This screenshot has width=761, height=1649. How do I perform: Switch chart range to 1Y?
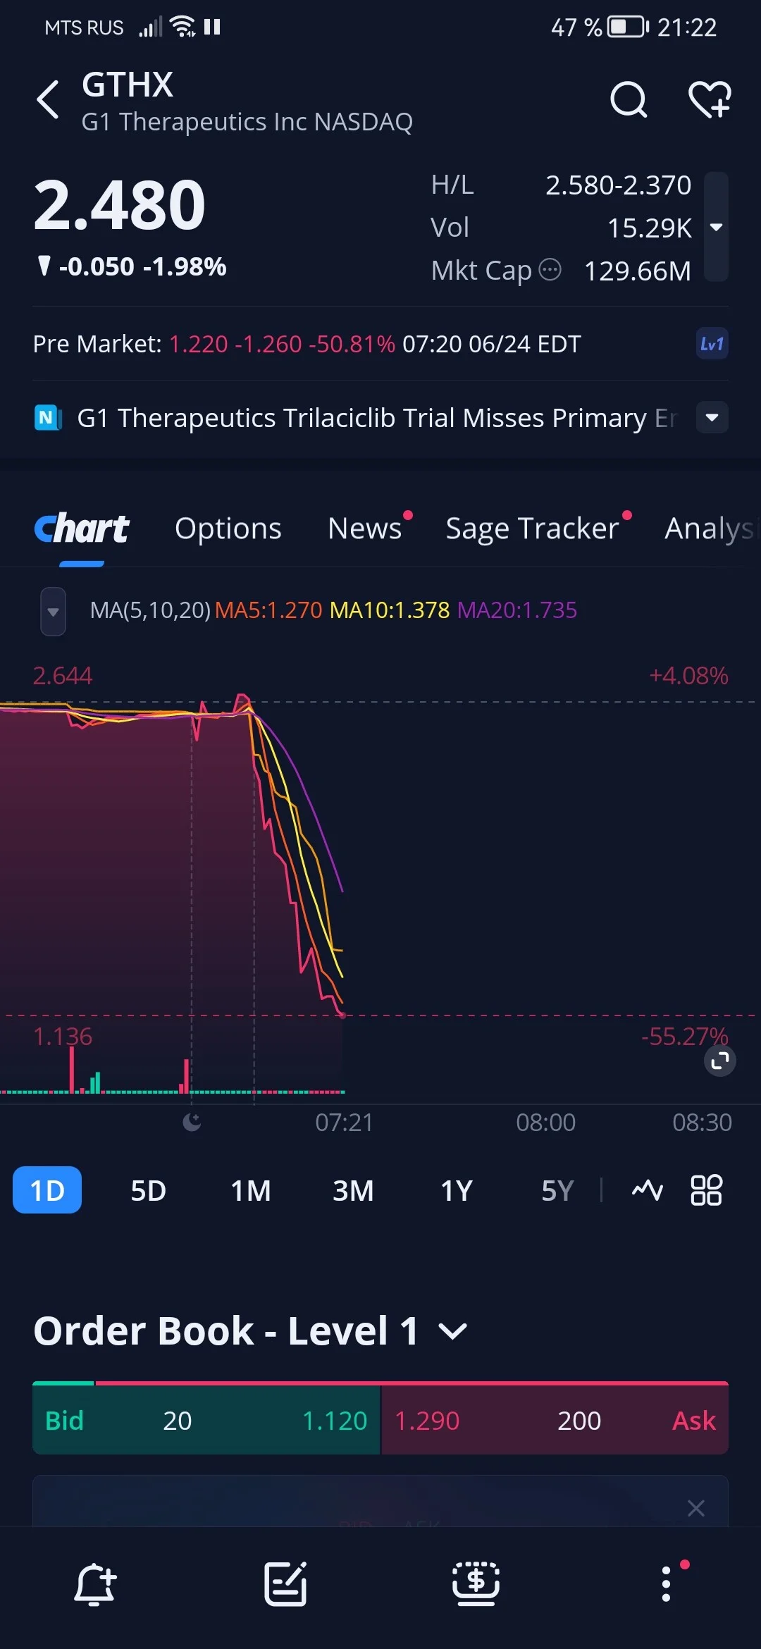[x=456, y=1190]
